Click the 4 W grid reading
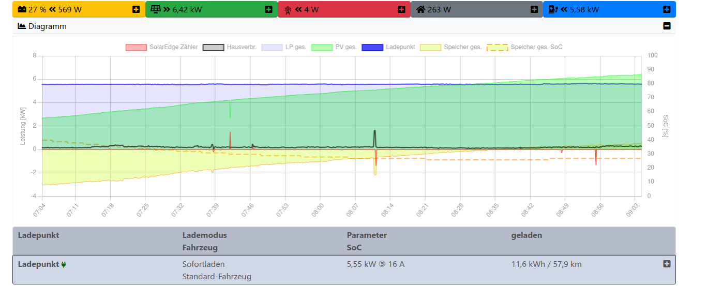The height and width of the screenshot is (286, 707). (307, 9)
